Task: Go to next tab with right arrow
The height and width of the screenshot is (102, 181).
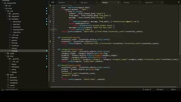Action: [x=54, y=2]
